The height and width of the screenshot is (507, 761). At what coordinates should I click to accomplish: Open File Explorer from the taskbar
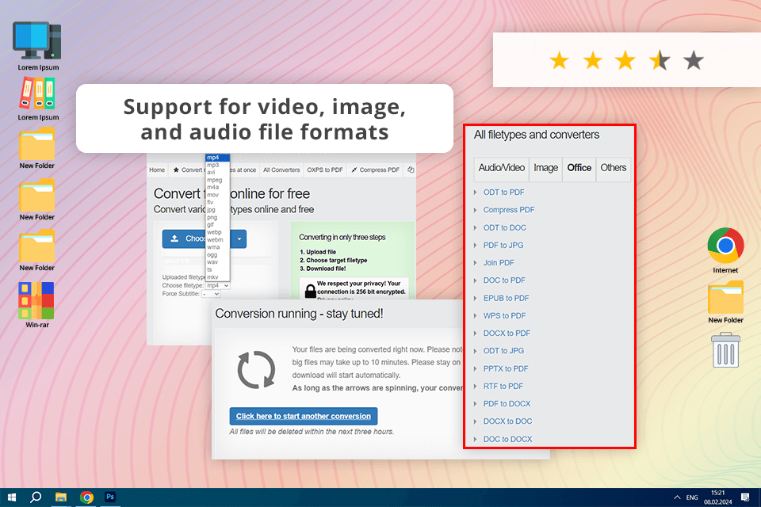[61, 497]
